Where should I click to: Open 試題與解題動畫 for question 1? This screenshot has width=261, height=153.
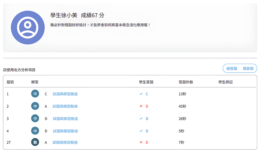[x=65, y=94]
